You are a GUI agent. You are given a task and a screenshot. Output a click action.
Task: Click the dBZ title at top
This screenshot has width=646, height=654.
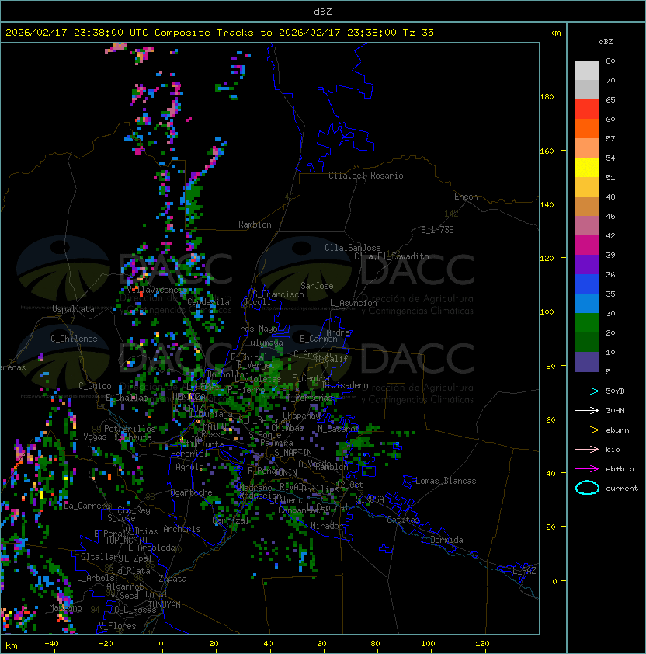point(323,12)
